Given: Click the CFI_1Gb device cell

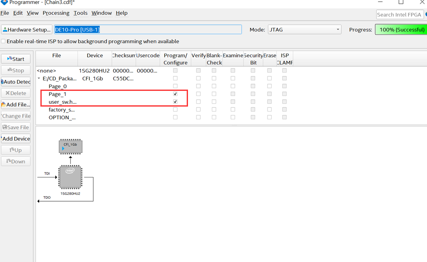Looking at the screenshot, I should [93, 79].
